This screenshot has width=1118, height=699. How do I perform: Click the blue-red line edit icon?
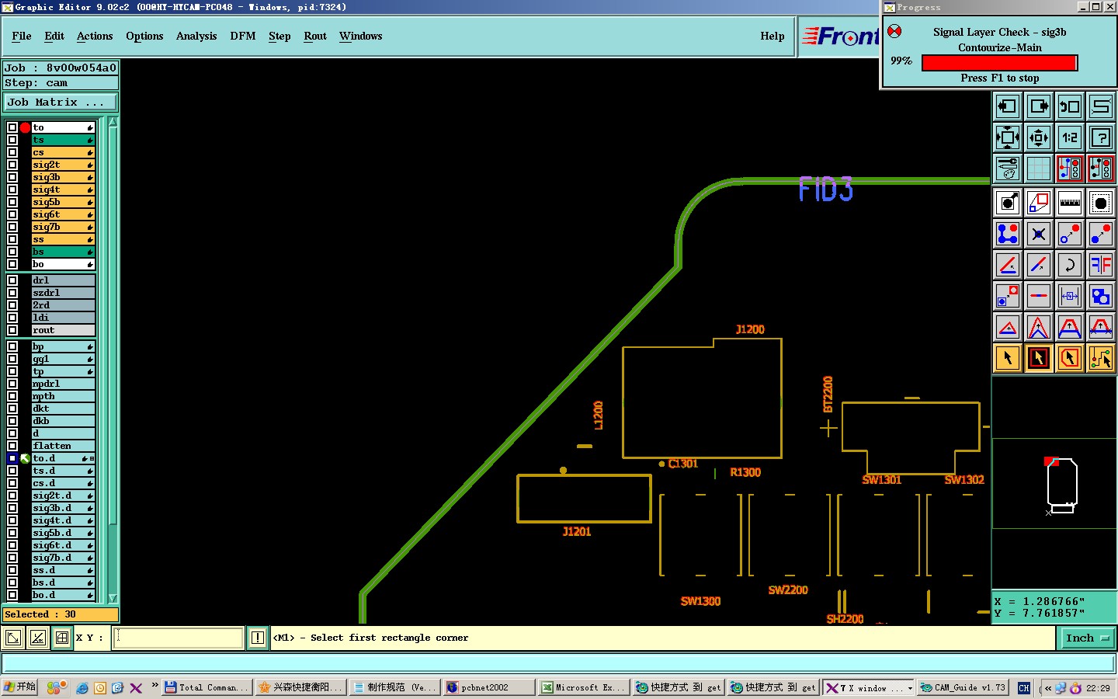(1038, 265)
